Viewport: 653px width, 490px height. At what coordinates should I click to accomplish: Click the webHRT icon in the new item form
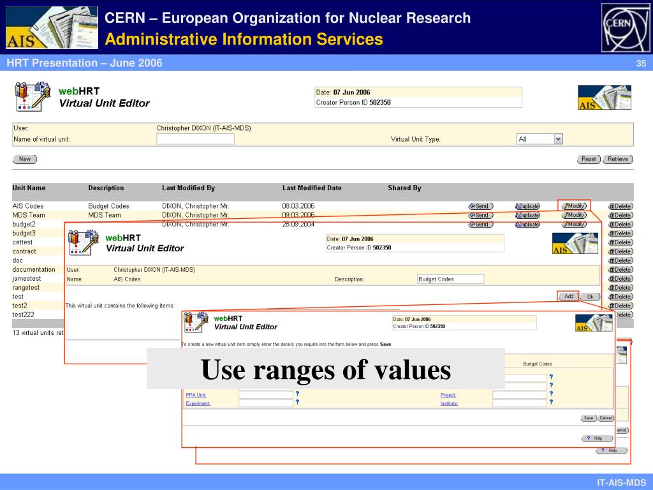coord(196,322)
